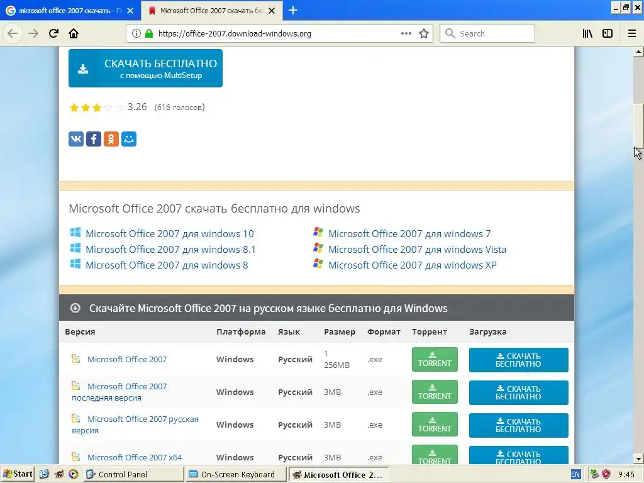Image resolution: width=644 pixels, height=483 pixels.
Task: Open the Firefox hamburger menu
Action: click(x=632, y=33)
